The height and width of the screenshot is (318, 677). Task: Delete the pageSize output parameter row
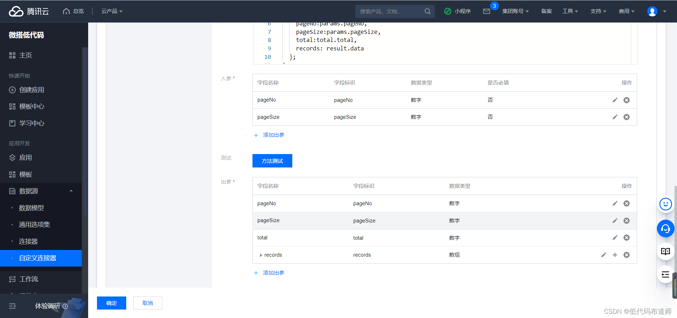point(627,221)
